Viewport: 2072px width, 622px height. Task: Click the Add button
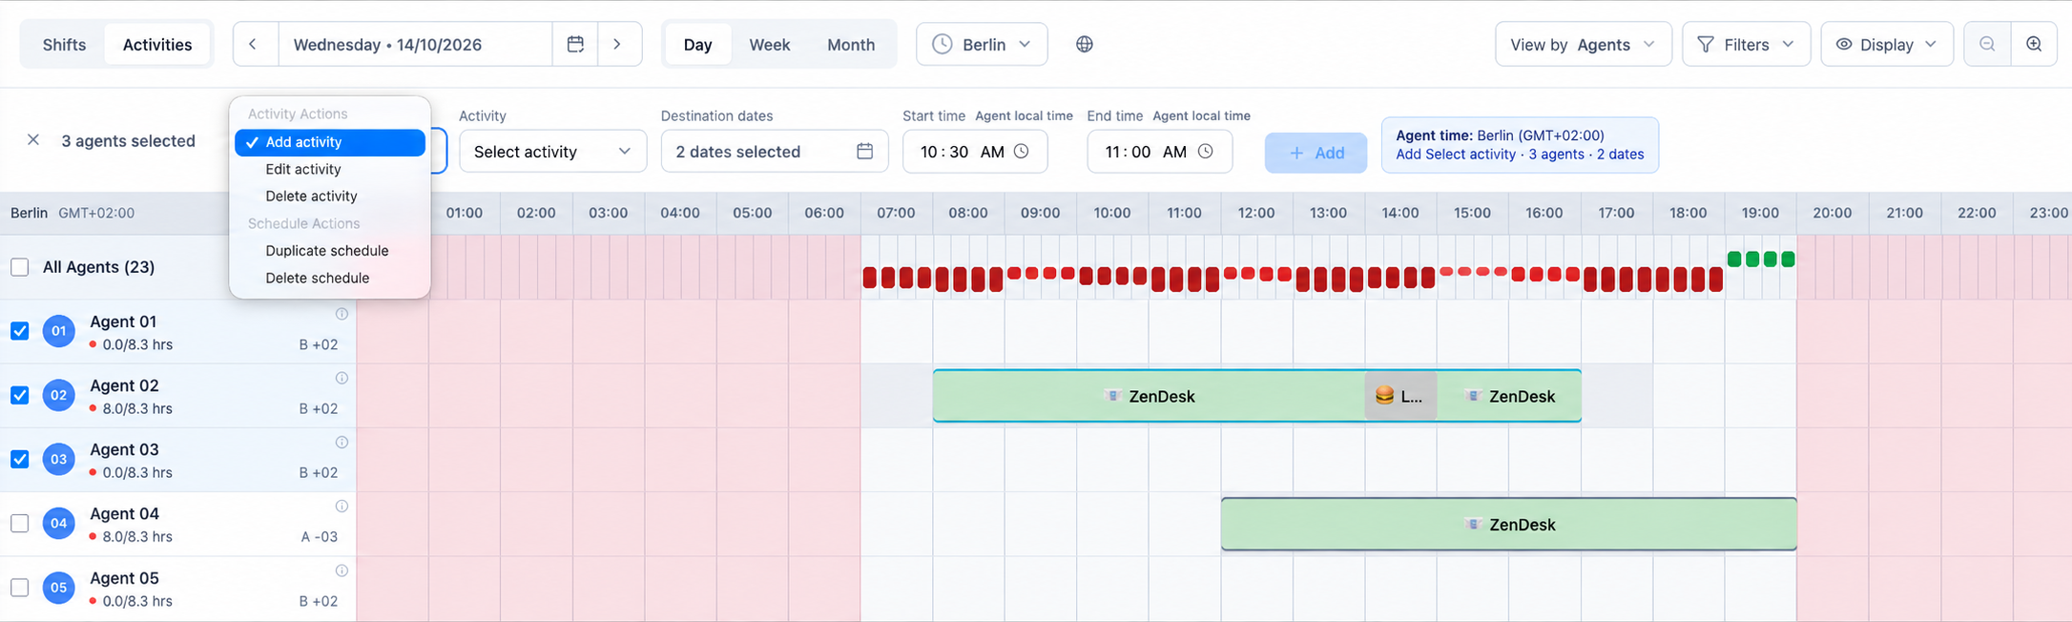coord(1316,153)
